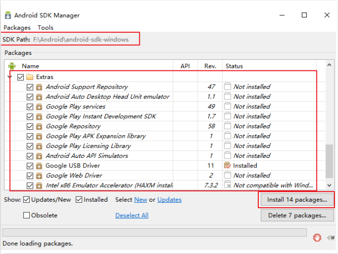This screenshot has width=338, height=254.
Task: Uncheck Android Auto API Simulators checkbox
Action: [30, 156]
